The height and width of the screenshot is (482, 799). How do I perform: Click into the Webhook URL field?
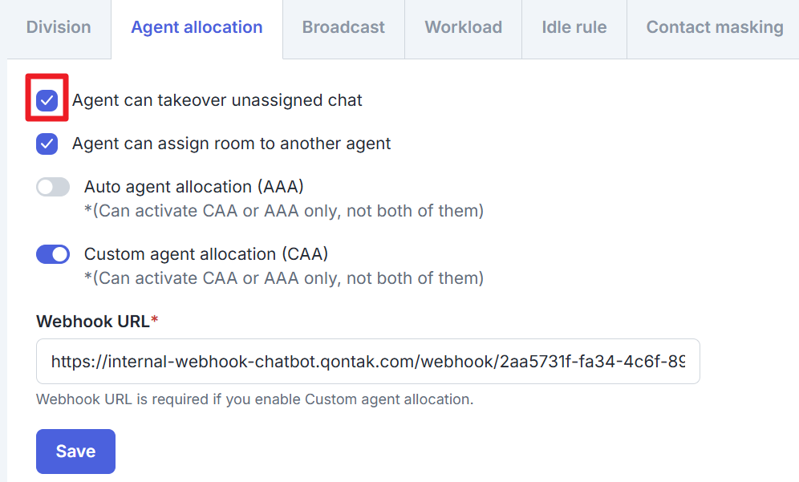[x=367, y=362]
